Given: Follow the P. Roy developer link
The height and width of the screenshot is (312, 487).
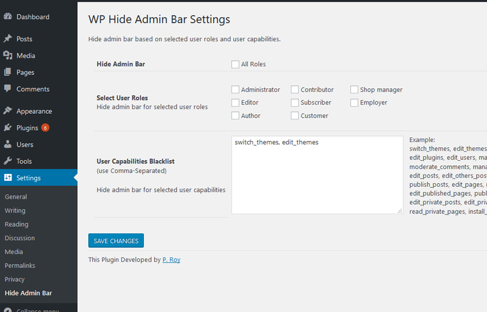Looking at the screenshot, I should (x=171, y=260).
